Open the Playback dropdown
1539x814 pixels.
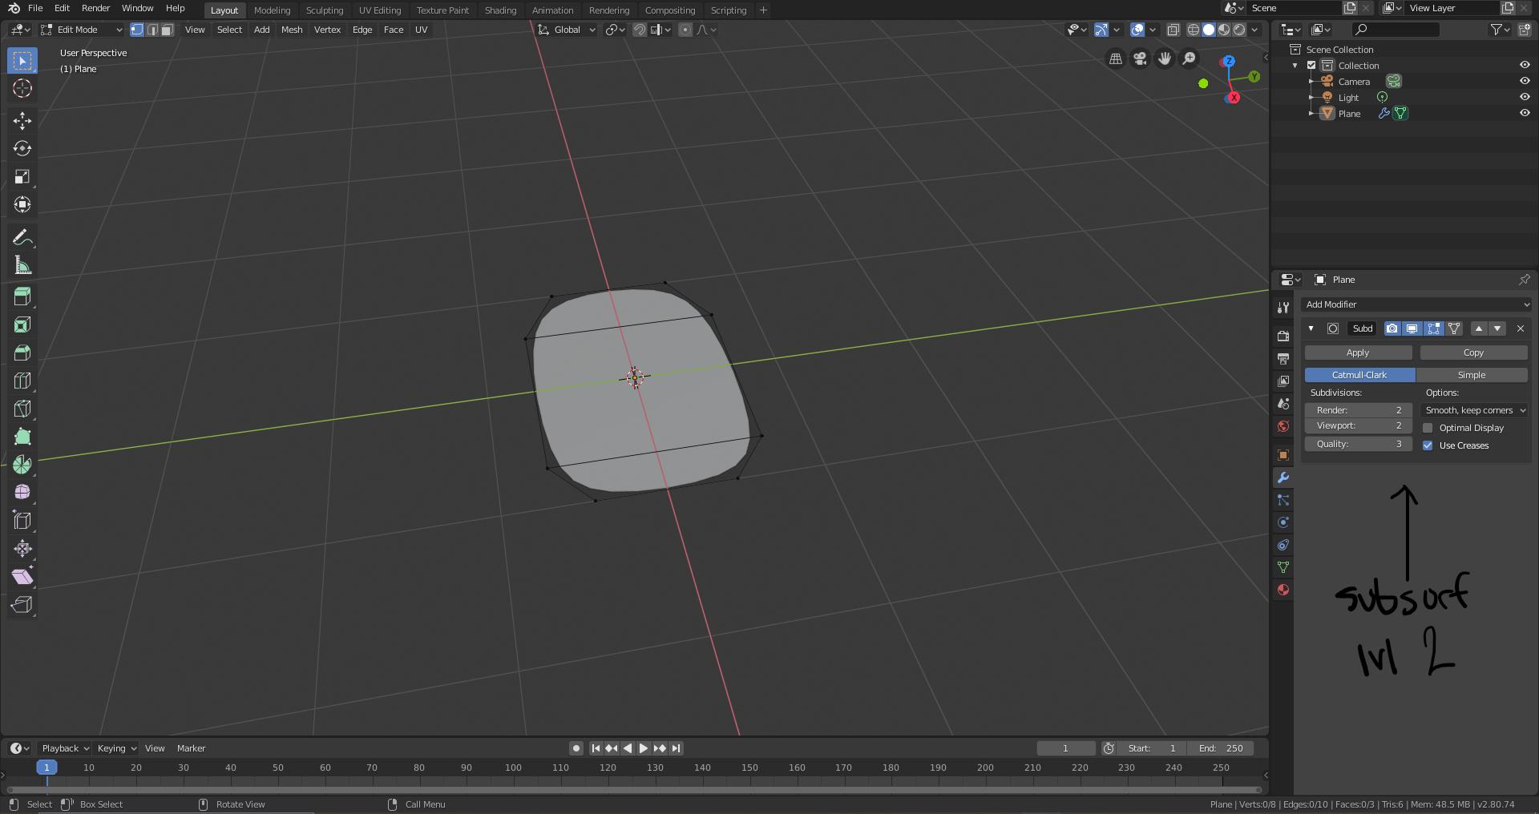64,748
